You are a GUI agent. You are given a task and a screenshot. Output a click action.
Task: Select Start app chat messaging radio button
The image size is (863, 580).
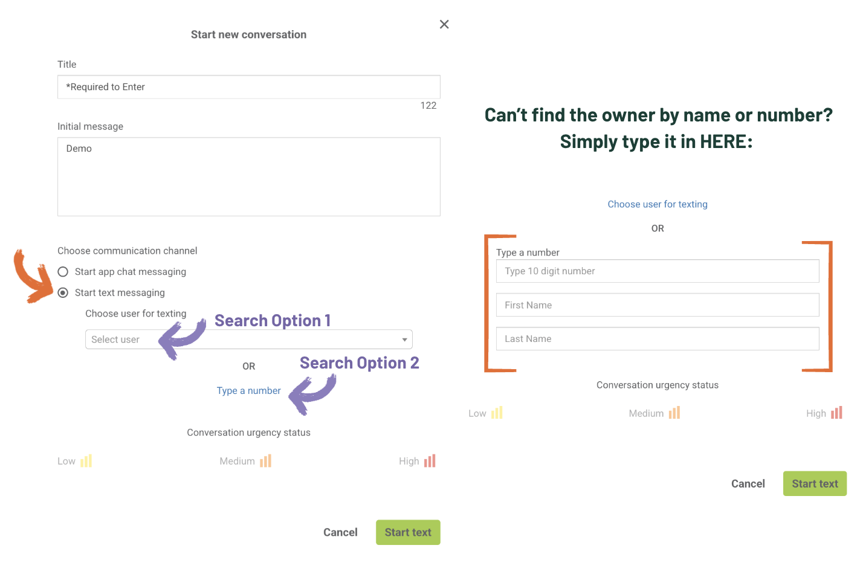point(63,272)
